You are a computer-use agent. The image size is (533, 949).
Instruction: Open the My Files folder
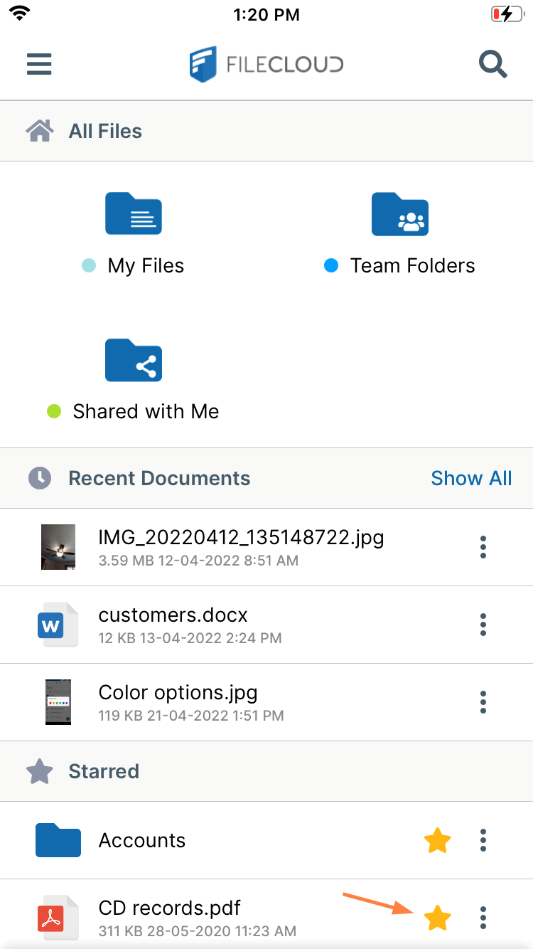[134, 213]
